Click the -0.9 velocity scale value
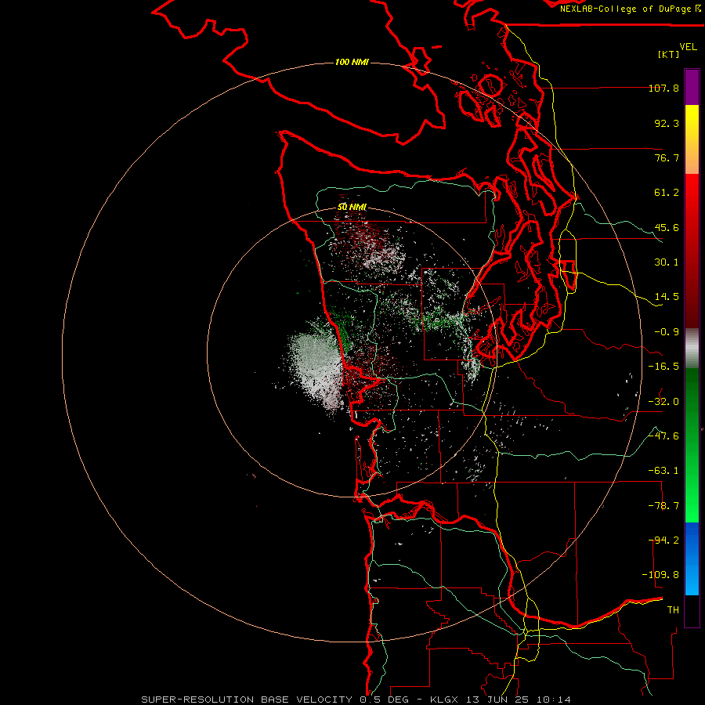The height and width of the screenshot is (705, 705). 667,332
